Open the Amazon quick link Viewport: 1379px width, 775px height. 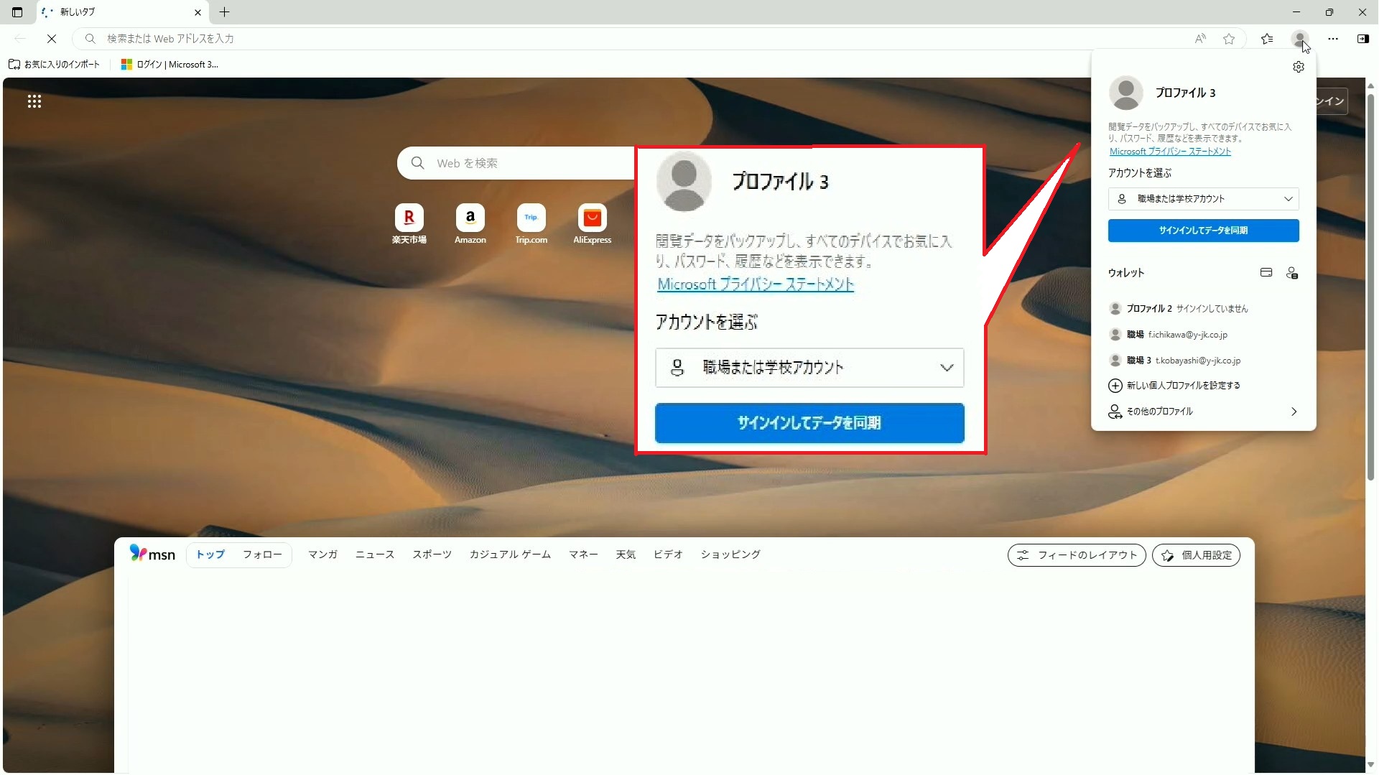click(470, 218)
